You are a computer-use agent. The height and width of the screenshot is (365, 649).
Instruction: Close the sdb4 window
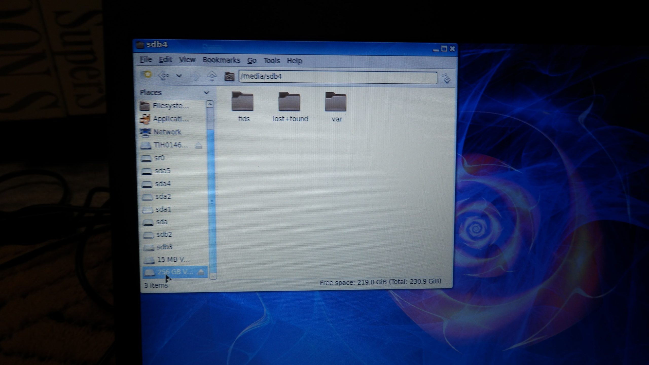pos(452,49)
